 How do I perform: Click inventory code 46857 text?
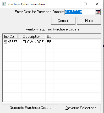[12, 42]
